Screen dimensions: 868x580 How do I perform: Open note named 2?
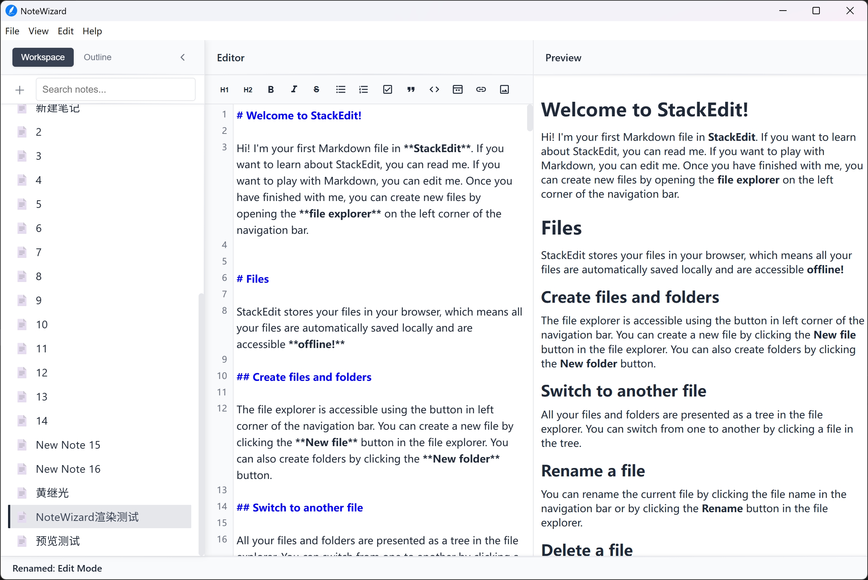coord(100,132)
